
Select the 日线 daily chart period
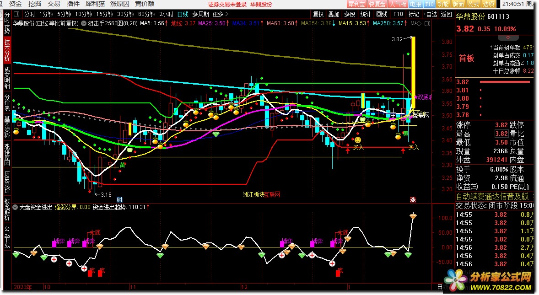[183, 14]
